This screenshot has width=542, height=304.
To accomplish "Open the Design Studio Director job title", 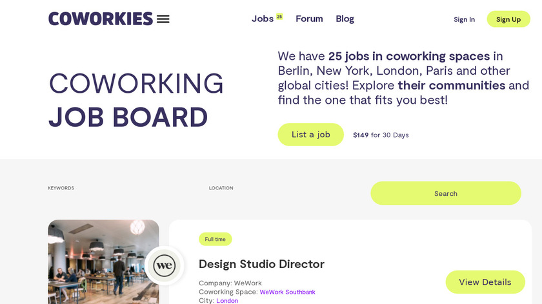I will point(261,264).
